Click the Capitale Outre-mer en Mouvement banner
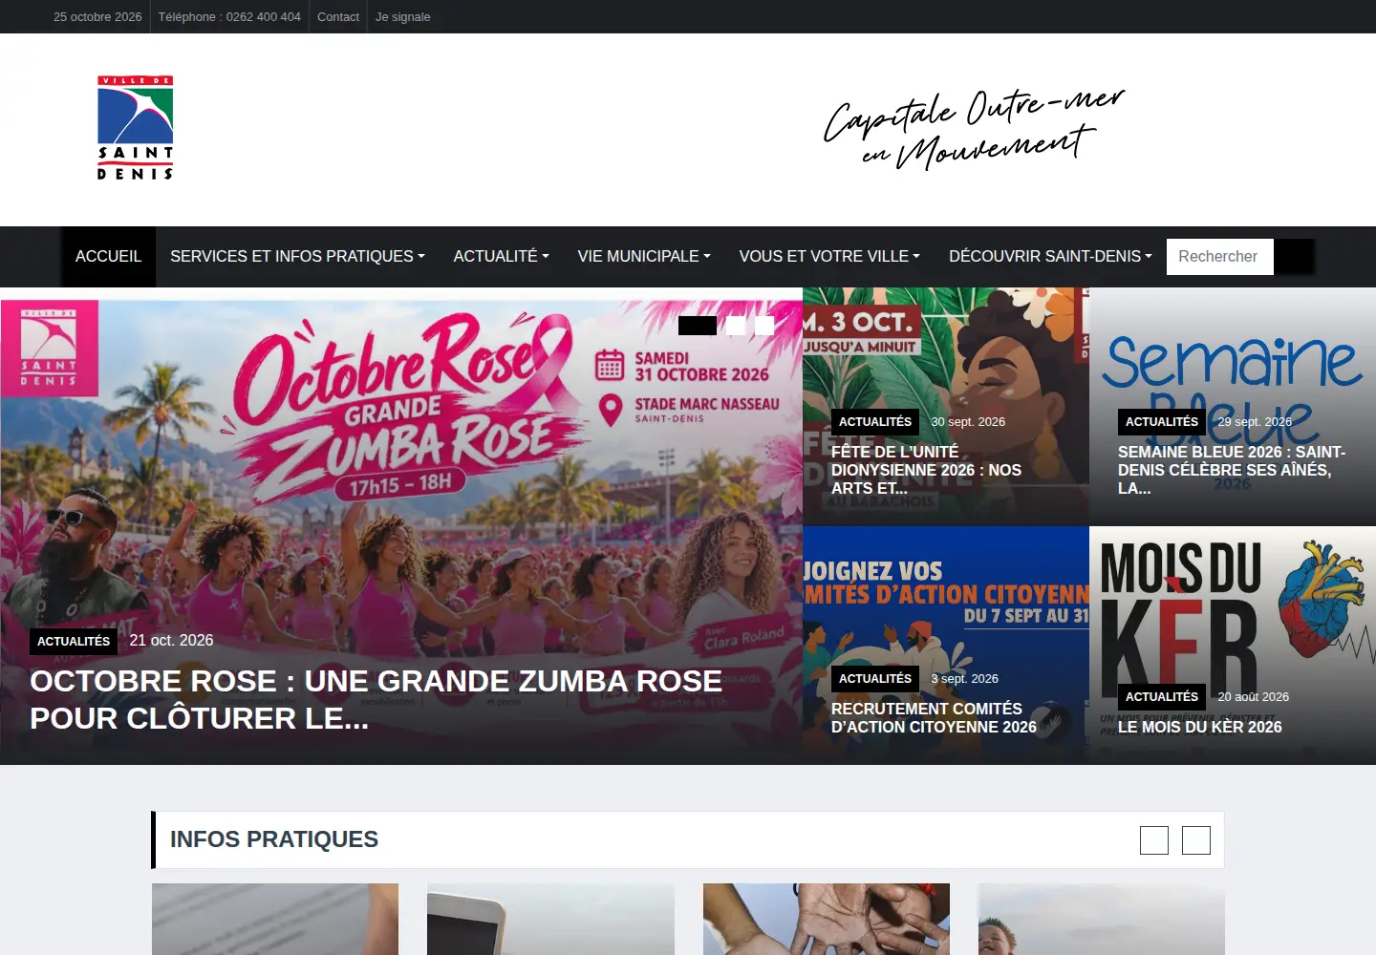The height and width of the screenshot is (955, 1376). coord(974,129)
